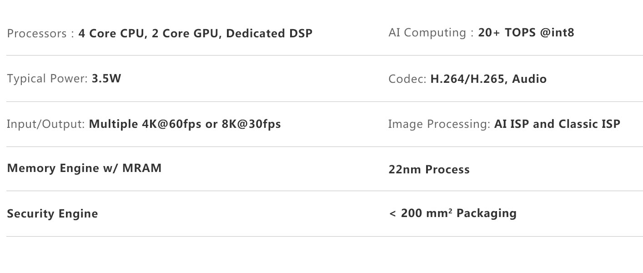
Task: Click 'AI ISP and Classic ISP' text
Action: (x=557, y=124)
